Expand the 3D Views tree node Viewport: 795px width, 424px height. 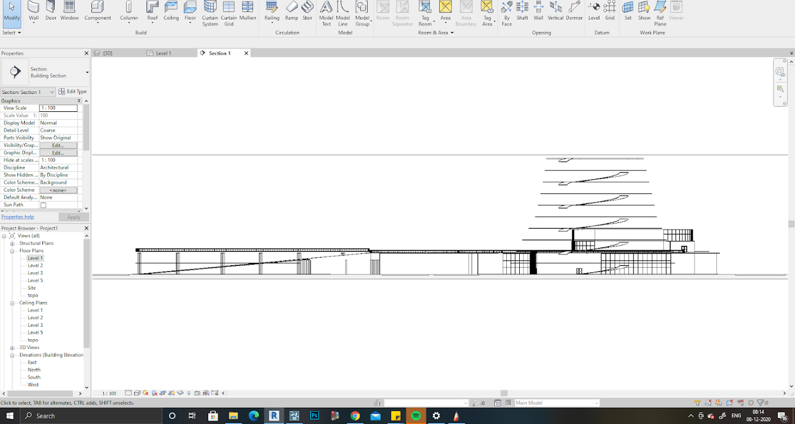click(12, 348)
